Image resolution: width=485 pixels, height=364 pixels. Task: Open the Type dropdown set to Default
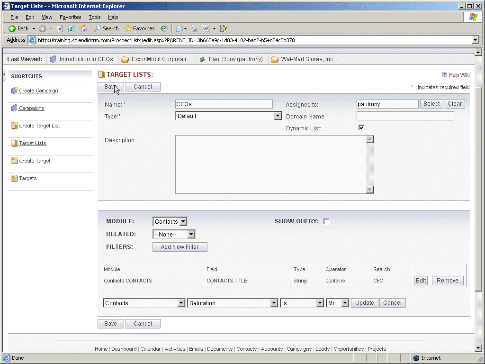click(x=278, y=116)
